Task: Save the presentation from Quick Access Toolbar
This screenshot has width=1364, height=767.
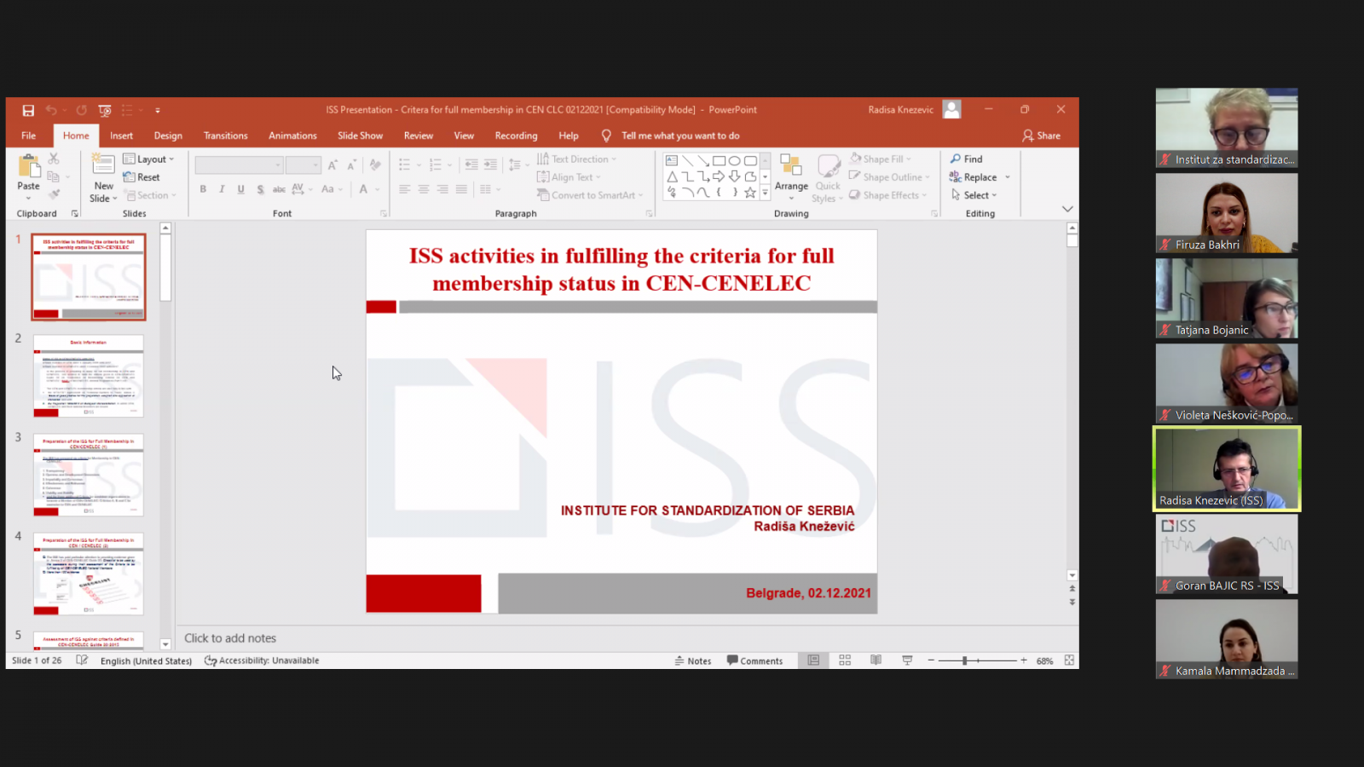Action: tap(28, 110)
